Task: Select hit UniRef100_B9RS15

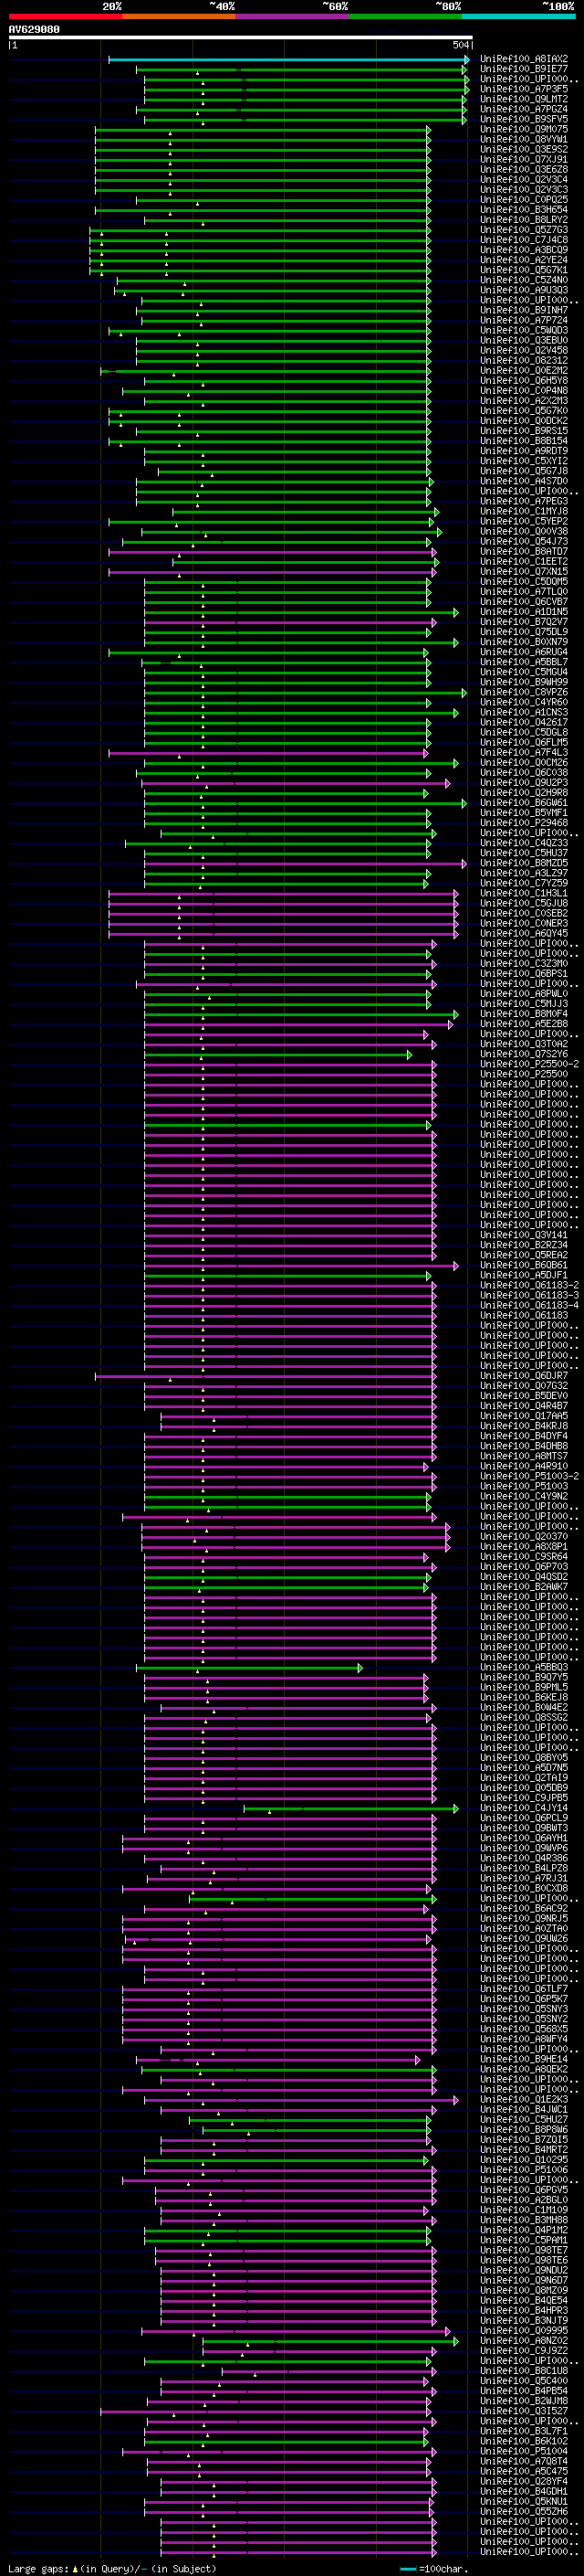Action: coord(523,430)
